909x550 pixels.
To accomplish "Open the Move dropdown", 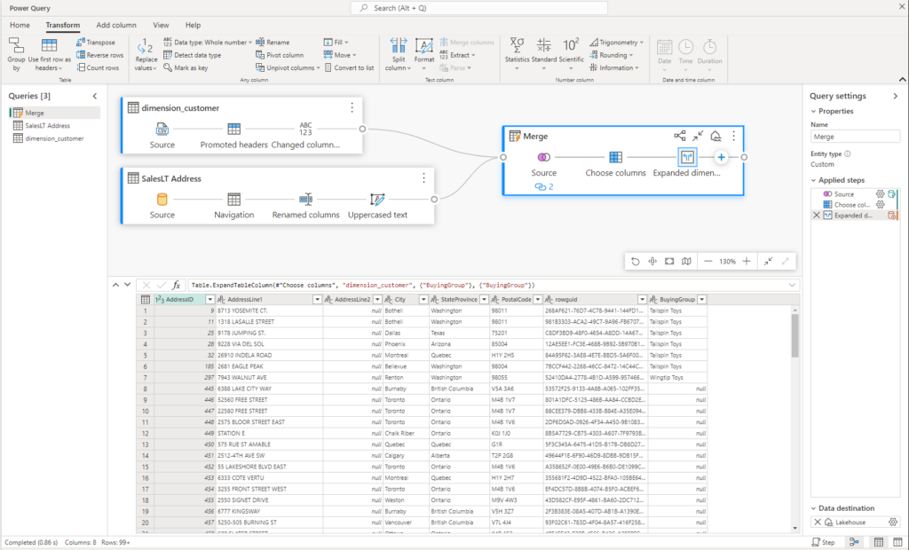I will (x=340, y=55).
